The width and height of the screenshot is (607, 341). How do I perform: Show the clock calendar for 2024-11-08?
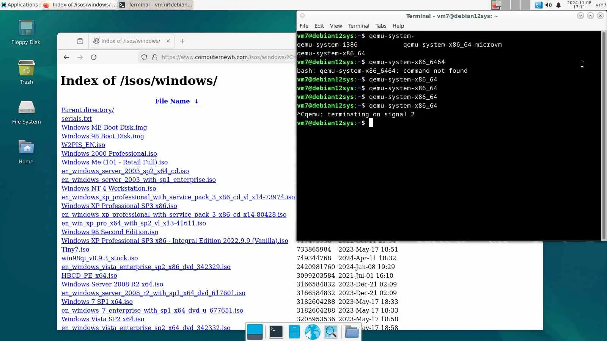click(579, 5)
